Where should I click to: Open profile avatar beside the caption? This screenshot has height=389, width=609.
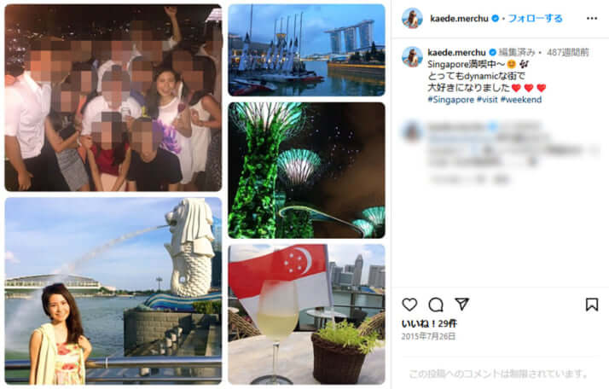point(412,57)
